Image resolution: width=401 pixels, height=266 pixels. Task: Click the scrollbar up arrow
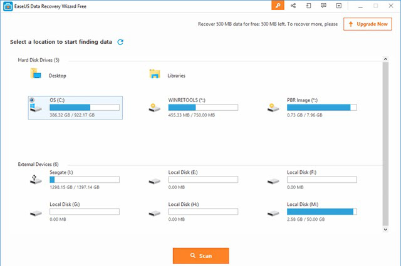[x=385, y=59]
